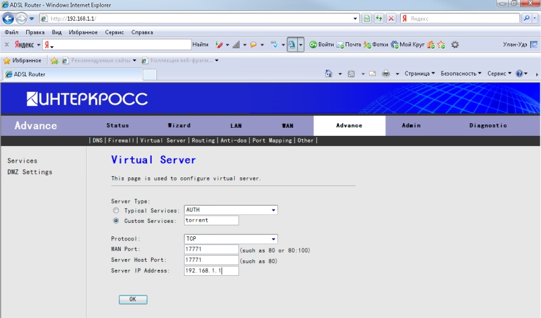Open the Сервис menu in menu bar
The image size is (541, 318).
tap(114, 32)
